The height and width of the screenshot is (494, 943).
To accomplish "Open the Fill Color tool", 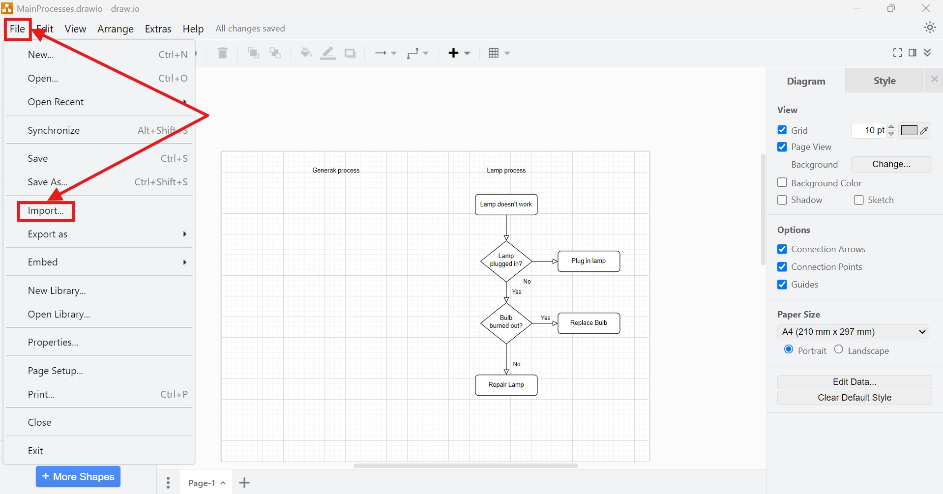I will [x=306, y=53].
